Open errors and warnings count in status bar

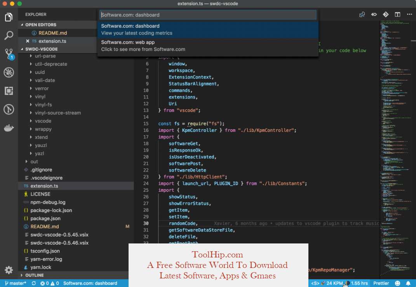point(50,283)
